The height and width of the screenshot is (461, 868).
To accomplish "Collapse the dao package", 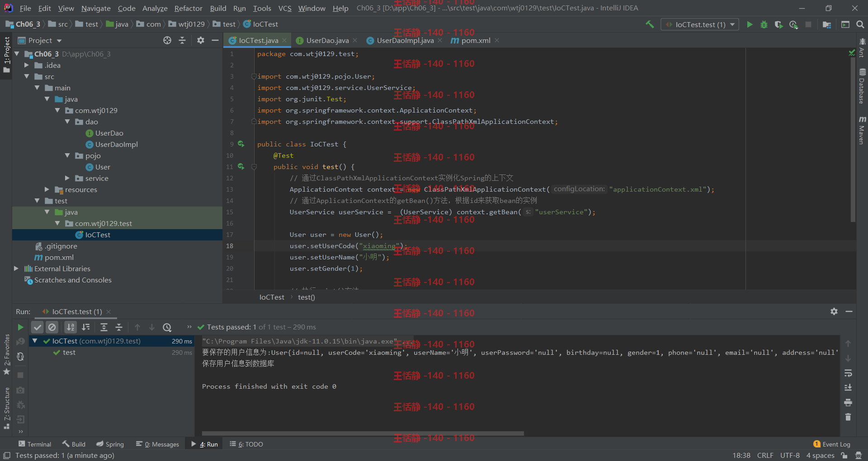I will pyautogui.click(x=67, y=122).
